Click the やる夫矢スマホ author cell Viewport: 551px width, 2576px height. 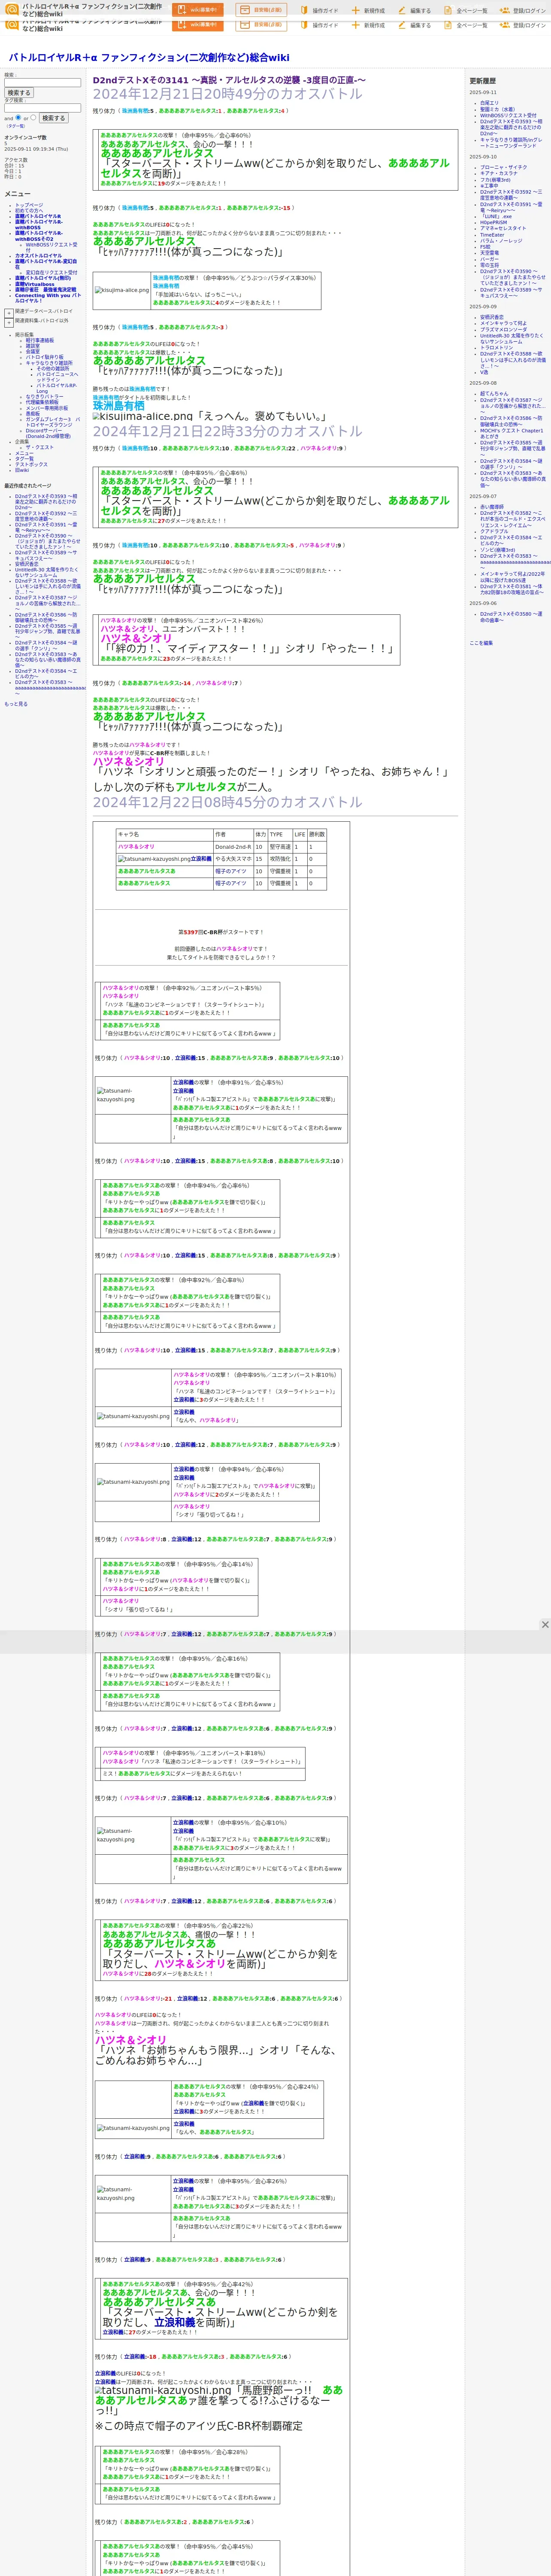233,859
